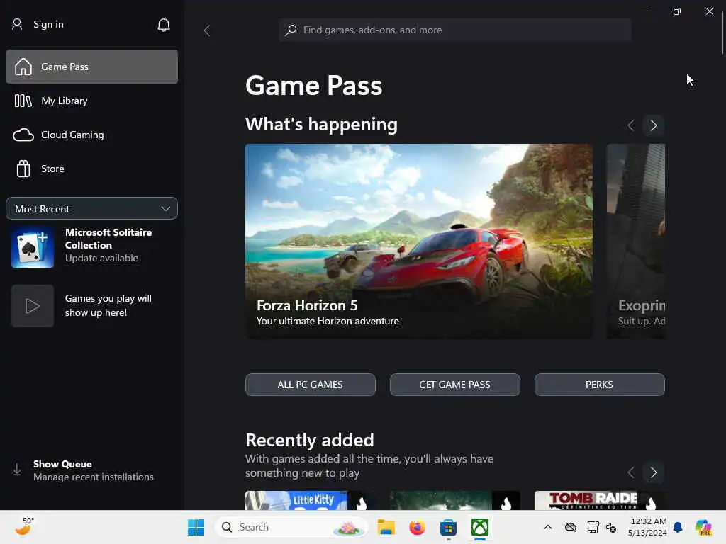Click the search magnifier icon in app
The height and width of the screenshot is (544, 726).
coord(290,30)
